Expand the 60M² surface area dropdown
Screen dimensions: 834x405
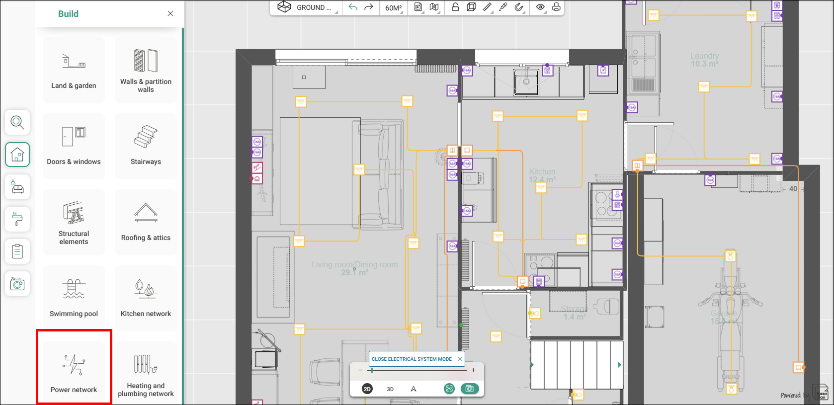point(394,8)
